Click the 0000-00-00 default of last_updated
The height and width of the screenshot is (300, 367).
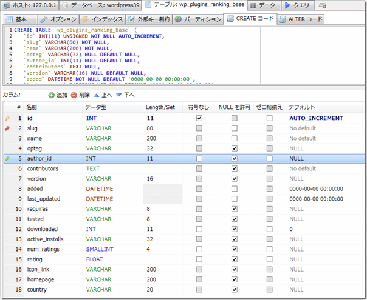click(316, 199)
